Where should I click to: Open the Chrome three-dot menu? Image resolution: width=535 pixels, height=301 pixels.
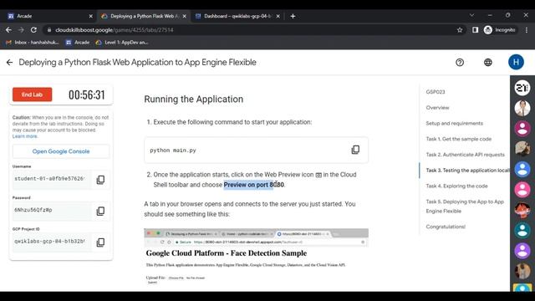[x=527, y=30]
